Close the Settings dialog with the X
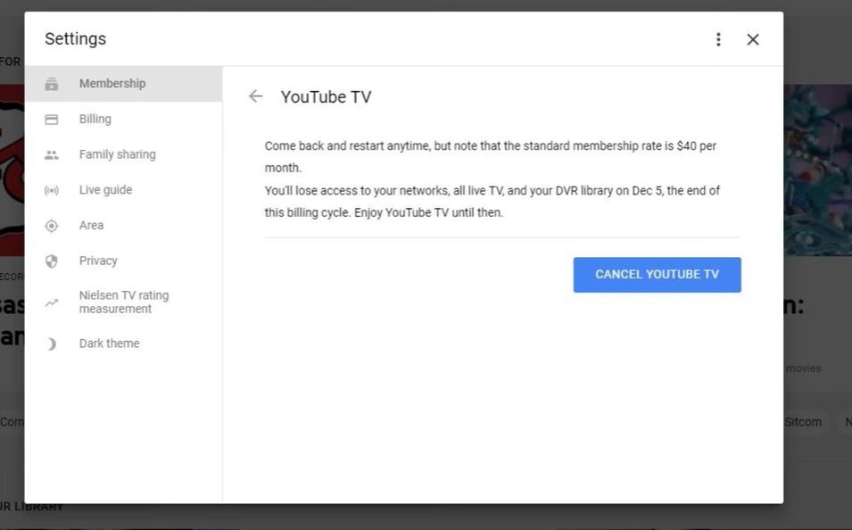This screenshot has height=530, width=852. click(x=753, y=39)
